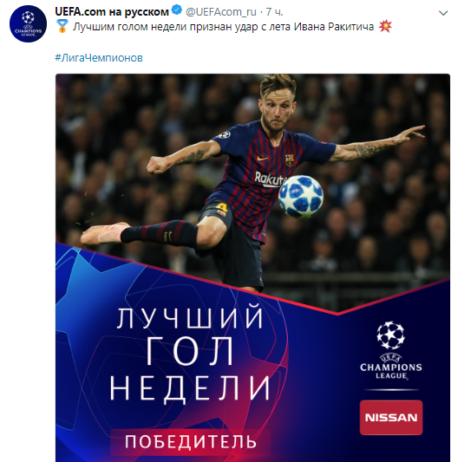Click the explosion emoji after Ракитича
451x462 pixels.
pos(385,26)
